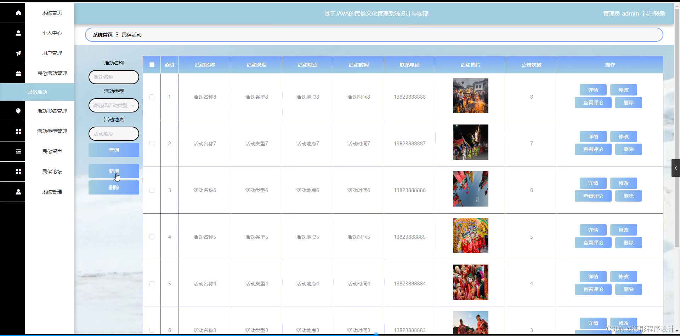
Task: Click the 查询 search button
Action: (114, 150)
